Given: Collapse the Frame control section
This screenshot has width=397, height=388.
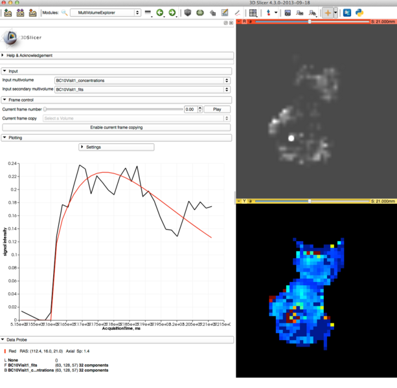Looking at the screenshot, I should tap(117, 100).
